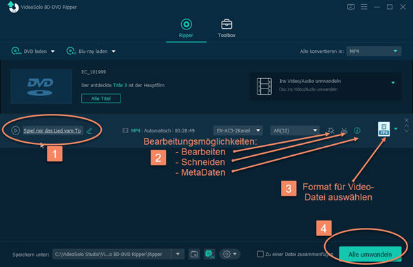Click the Blu-ray laden button
413x267 pixels.
coord(87,51)
